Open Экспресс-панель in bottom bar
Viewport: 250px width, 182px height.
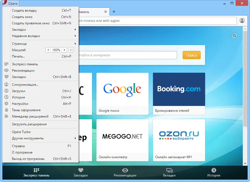pos(36,173)
